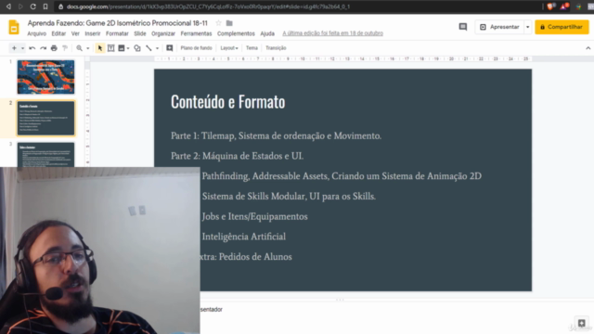Click the Parte 1 Tilemap line
This screenshot has width=594, height=334.
[276, 135]
